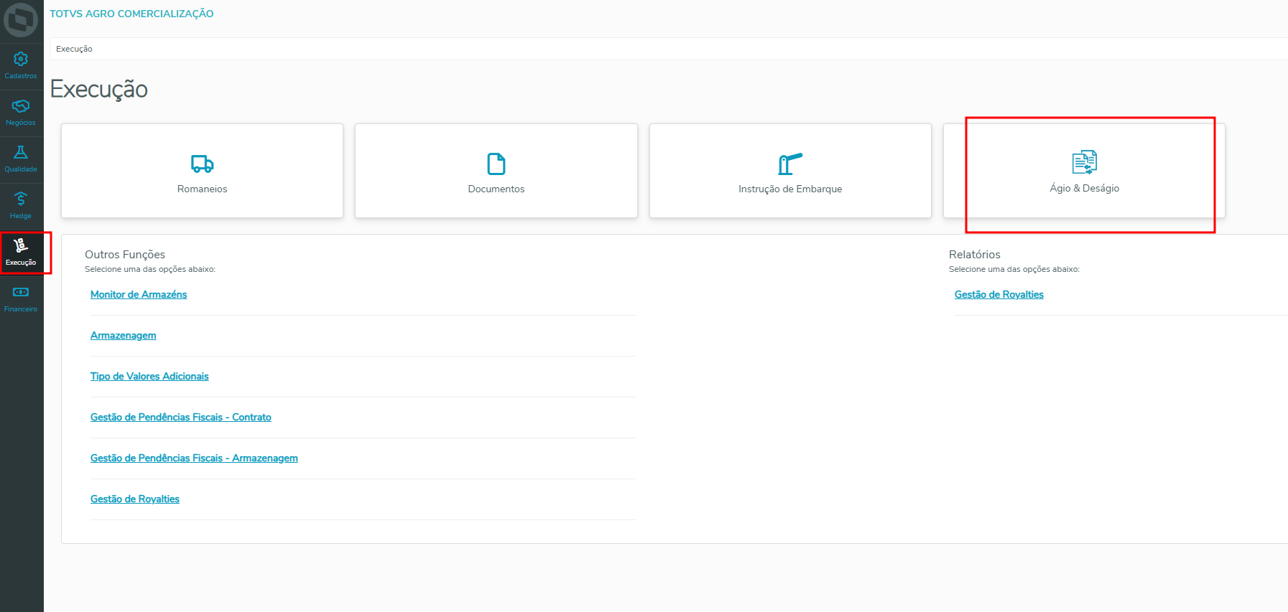Click the Instrução de Embarque crane icon
Image resolution: width=1288 pixels, height=612 pixels.
pos(790,164)
